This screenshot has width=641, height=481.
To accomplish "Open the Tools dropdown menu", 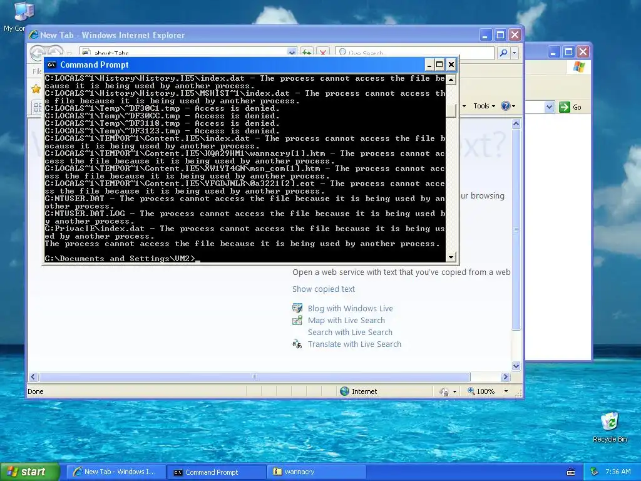I will pyautogui.click(x=484, y=106).
